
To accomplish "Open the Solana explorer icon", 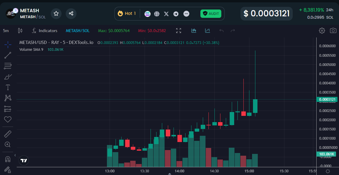I will pyautogui.click(x=148, y=14).
